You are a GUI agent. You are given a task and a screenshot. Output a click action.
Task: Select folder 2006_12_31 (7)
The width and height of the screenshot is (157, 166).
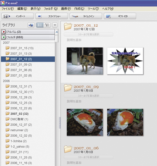coord(28,86)
